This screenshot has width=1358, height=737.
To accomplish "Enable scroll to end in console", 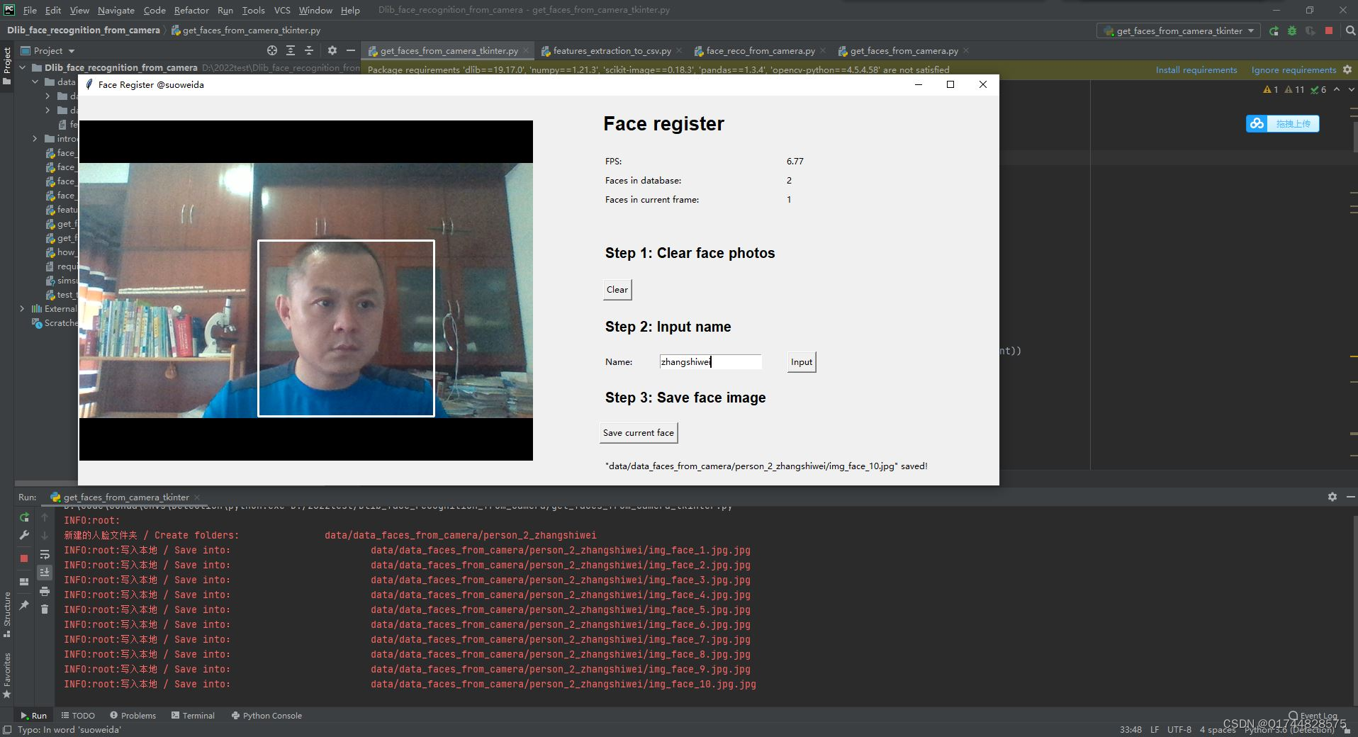I will click(x=45, y=573).
